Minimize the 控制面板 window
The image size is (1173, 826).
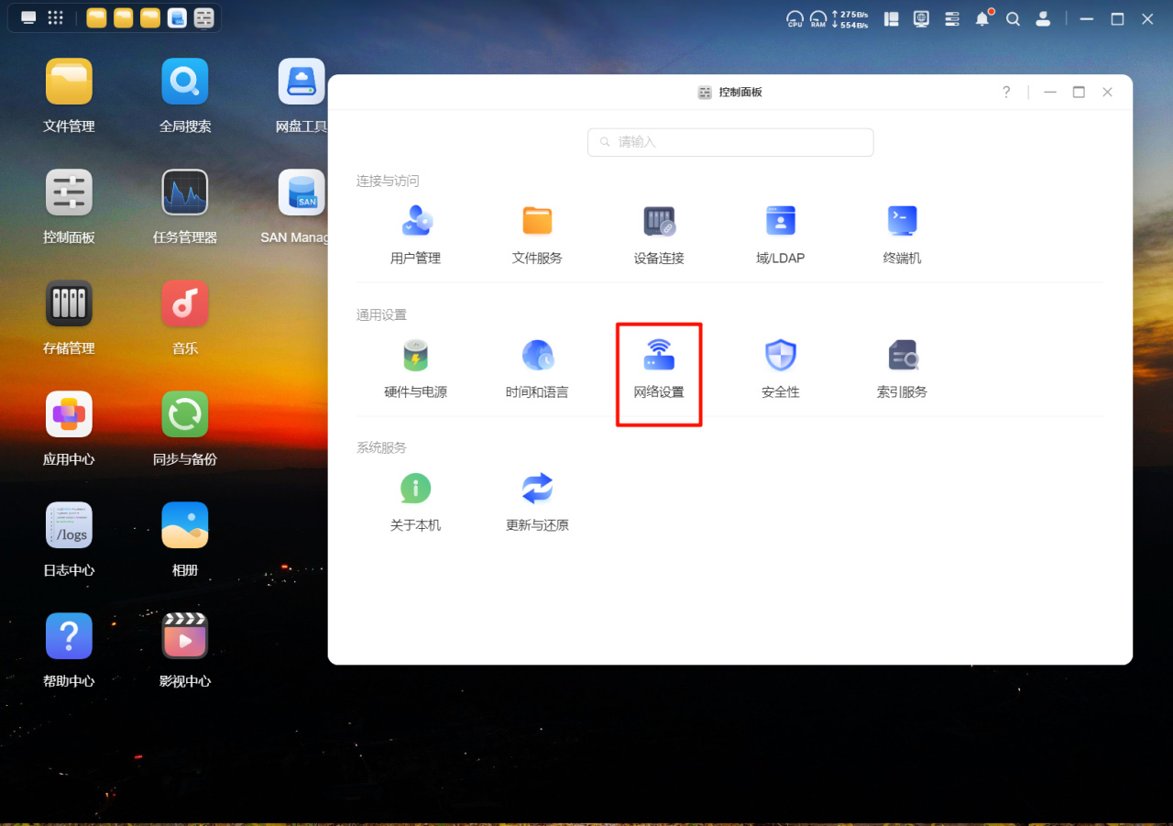point(1050,92)
